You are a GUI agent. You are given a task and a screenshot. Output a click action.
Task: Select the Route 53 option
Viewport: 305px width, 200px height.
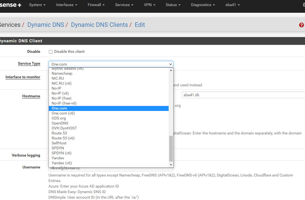[x=108, y=133]
